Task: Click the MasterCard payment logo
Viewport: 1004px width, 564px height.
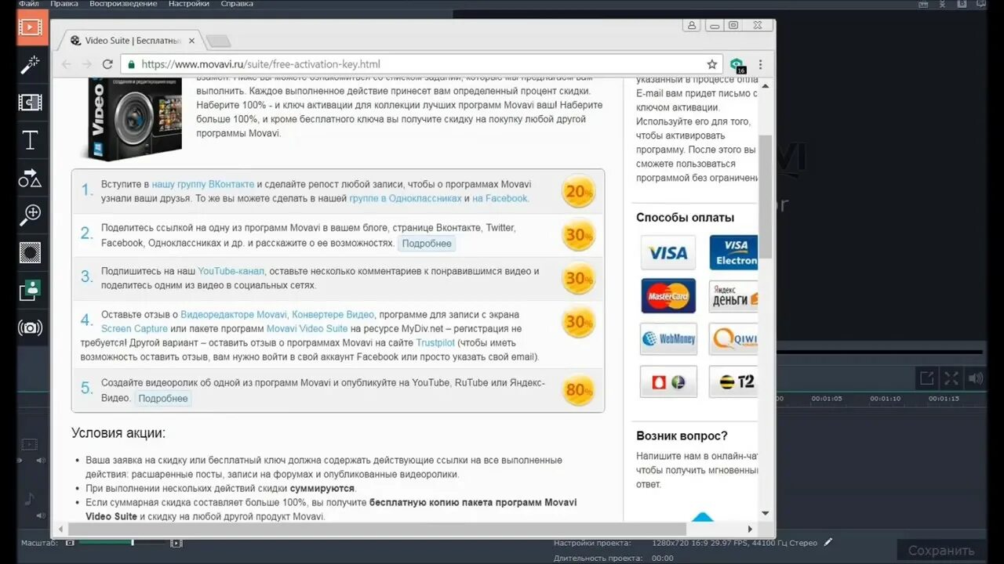Action: (668, 296)
